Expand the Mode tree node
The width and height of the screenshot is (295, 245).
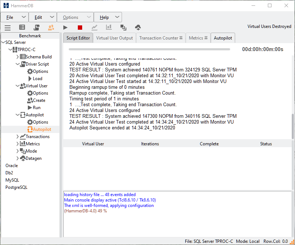click(17, 151)
